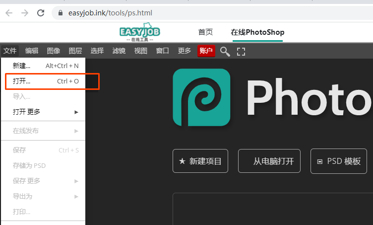Click the 新建项目 button
This screenshot has height=225, width=373.
200,161
